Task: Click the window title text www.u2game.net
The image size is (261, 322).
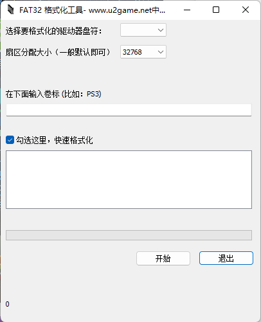Action: (120, 10)
